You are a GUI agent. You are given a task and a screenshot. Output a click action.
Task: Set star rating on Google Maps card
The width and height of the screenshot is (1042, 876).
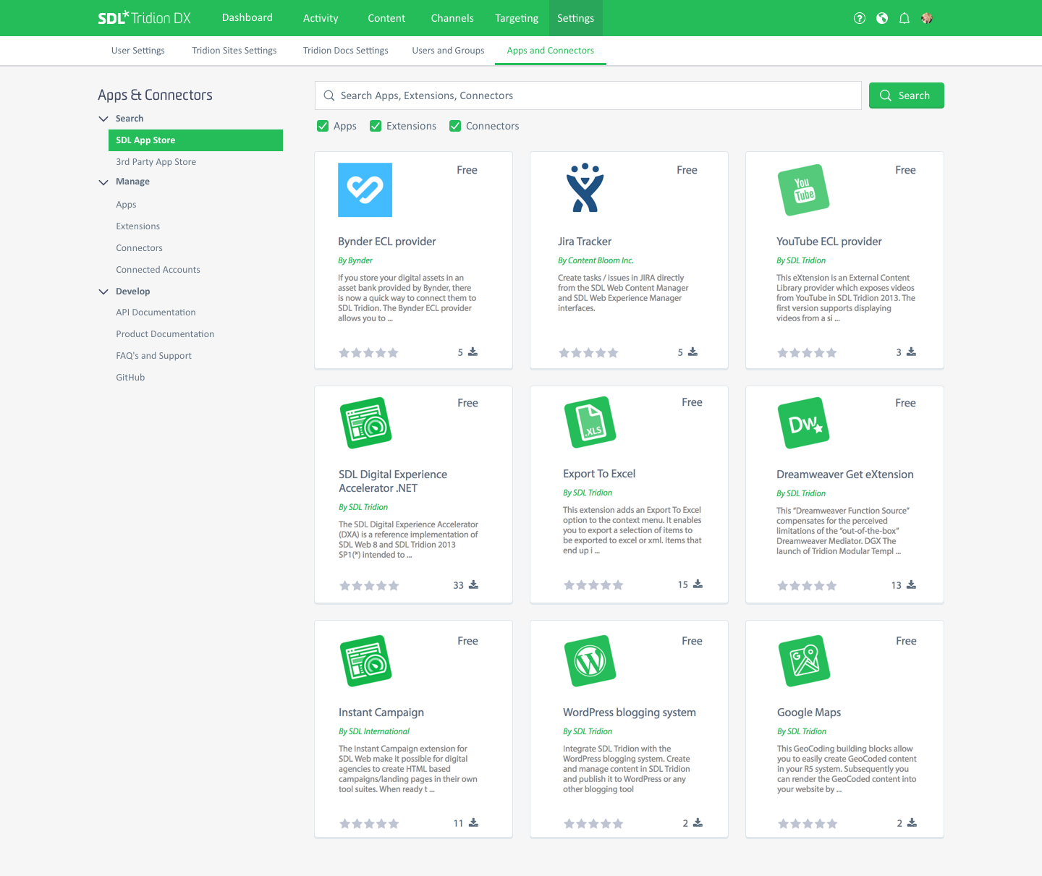tap(808, 824)
